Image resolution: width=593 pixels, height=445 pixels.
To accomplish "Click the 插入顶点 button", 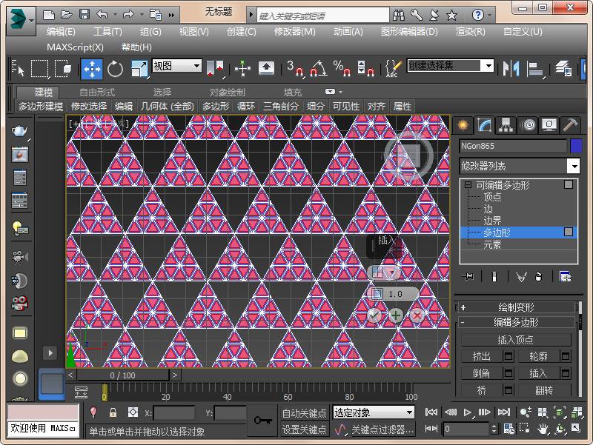I will (x=516, y=340).
